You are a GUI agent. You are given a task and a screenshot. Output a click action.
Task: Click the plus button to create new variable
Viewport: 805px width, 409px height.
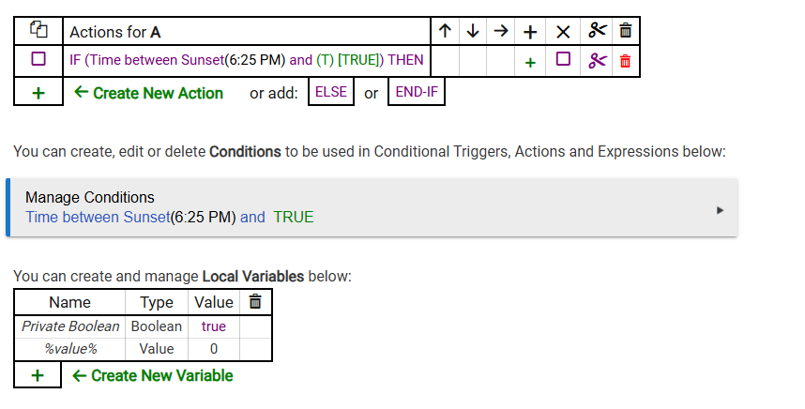38,375
